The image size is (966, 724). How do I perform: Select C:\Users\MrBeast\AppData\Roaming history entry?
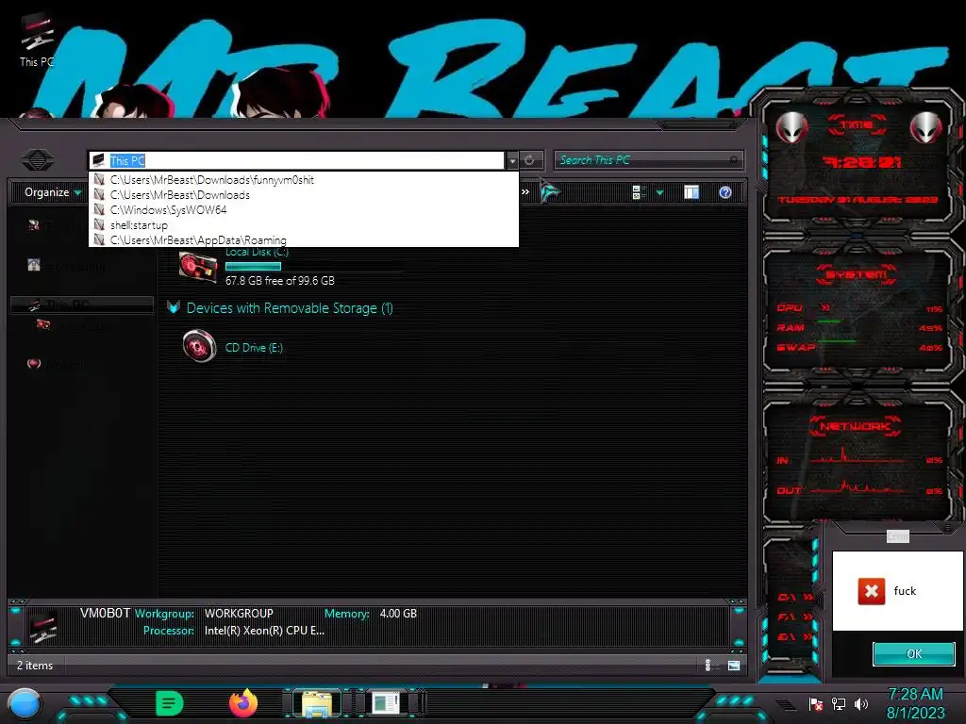[304, 239]
